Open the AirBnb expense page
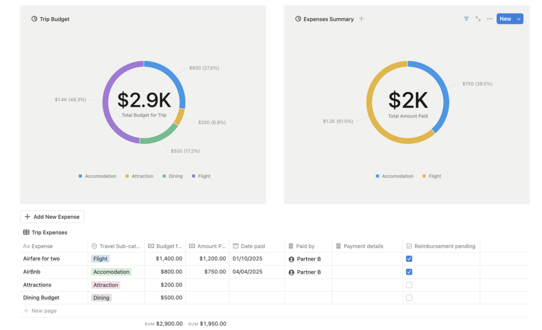 coord(32,272)
